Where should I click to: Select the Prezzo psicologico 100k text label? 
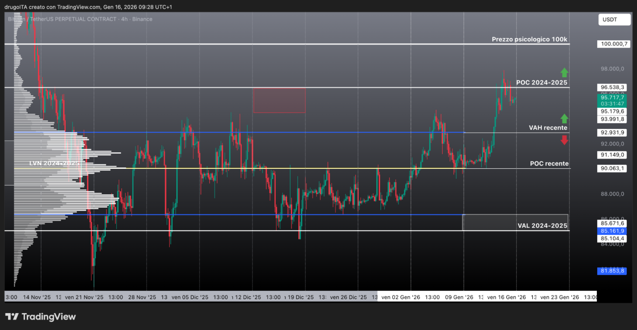[530, 39]
